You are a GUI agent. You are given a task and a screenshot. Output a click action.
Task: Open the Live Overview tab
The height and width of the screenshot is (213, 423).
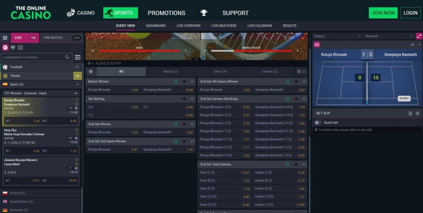click(189, 25)
